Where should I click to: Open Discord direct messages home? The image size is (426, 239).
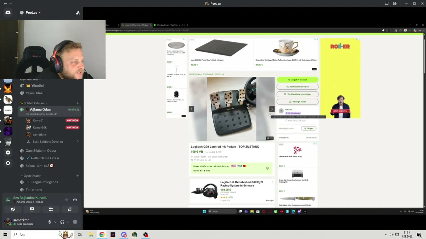(8, 13)
